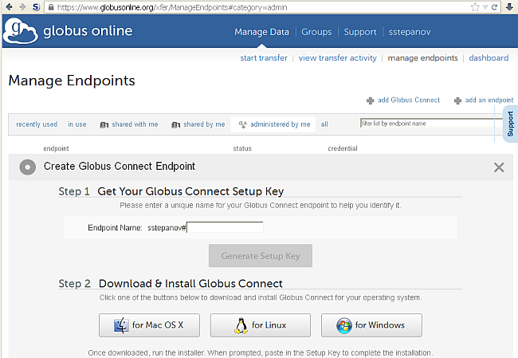The height and width of the screenshot is (358, 518).
Task: Click the shared with me icon
Action: tap(104, 124)
